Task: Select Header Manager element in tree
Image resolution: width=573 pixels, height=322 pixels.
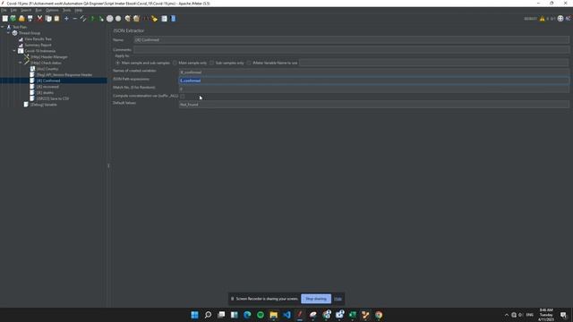Action: pyautogui.click(x=49, y=57)
